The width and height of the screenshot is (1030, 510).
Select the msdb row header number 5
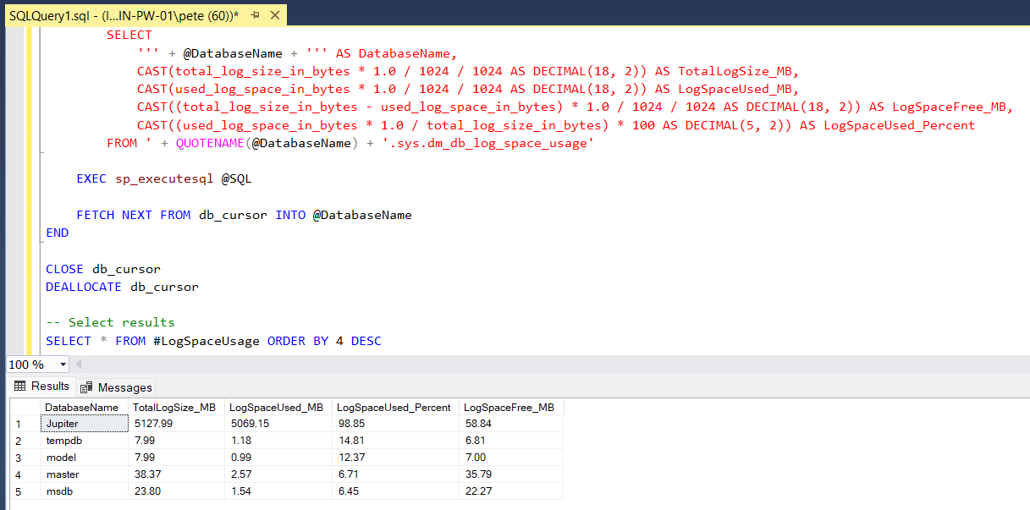click(19, 491)
